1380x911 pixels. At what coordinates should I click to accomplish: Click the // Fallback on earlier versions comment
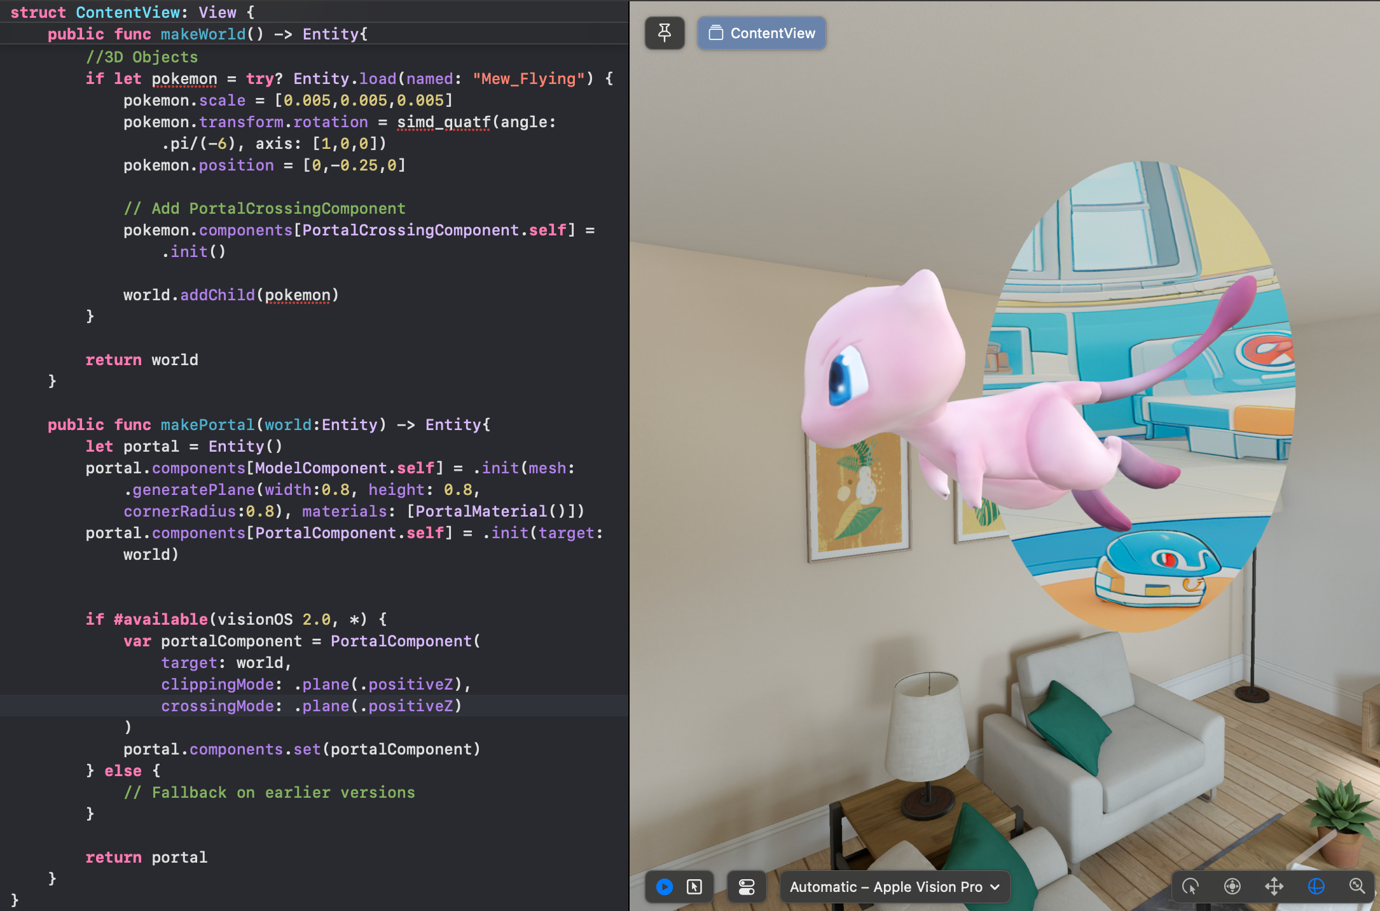click(x=269, y=793)
